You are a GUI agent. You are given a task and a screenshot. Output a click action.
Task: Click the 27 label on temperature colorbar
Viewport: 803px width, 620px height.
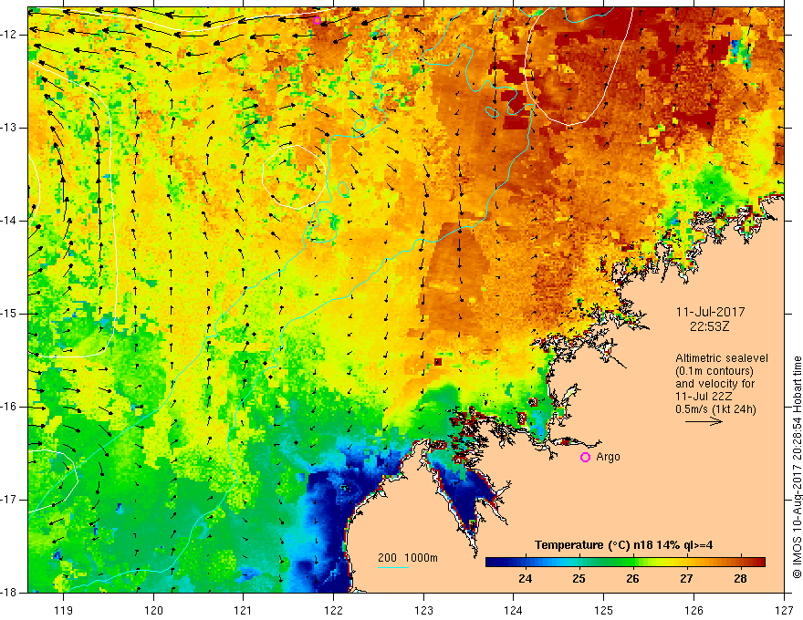(x=686, y=579)
